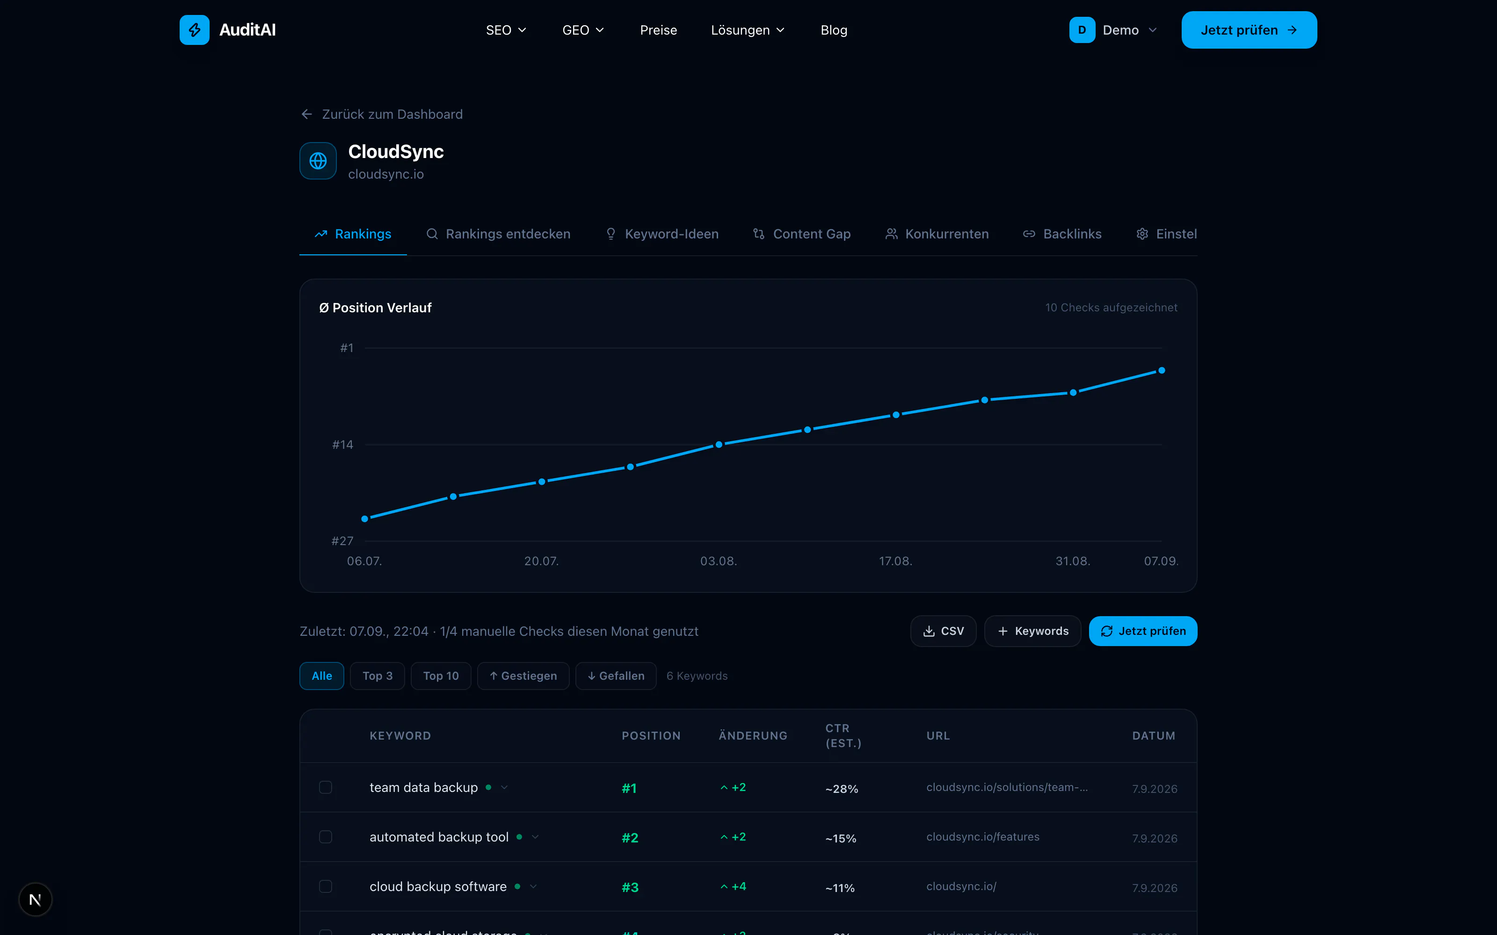
Task: Open the GEO dropdown menu
Action: point(583,29)
